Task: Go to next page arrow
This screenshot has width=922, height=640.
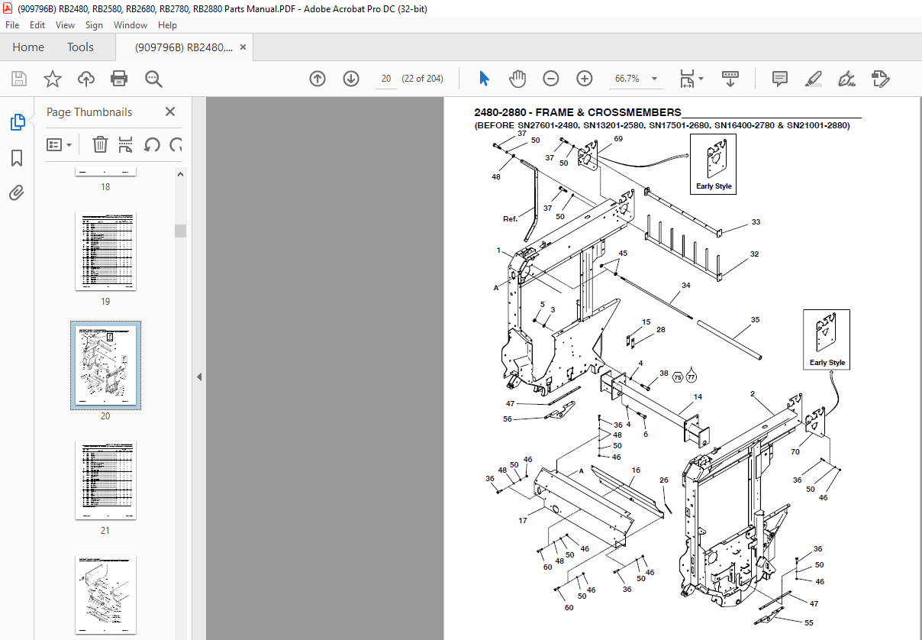Action: tap(351, 79)
